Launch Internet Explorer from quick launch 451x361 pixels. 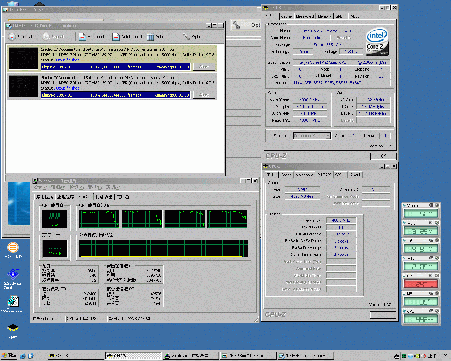(23, 356)
